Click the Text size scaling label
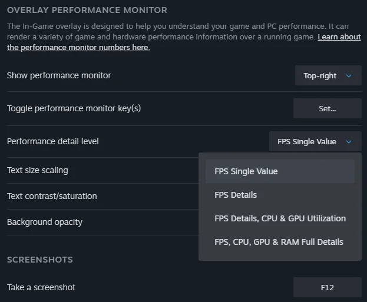Viewport: 367px width, 302px height. click(38, 170)
